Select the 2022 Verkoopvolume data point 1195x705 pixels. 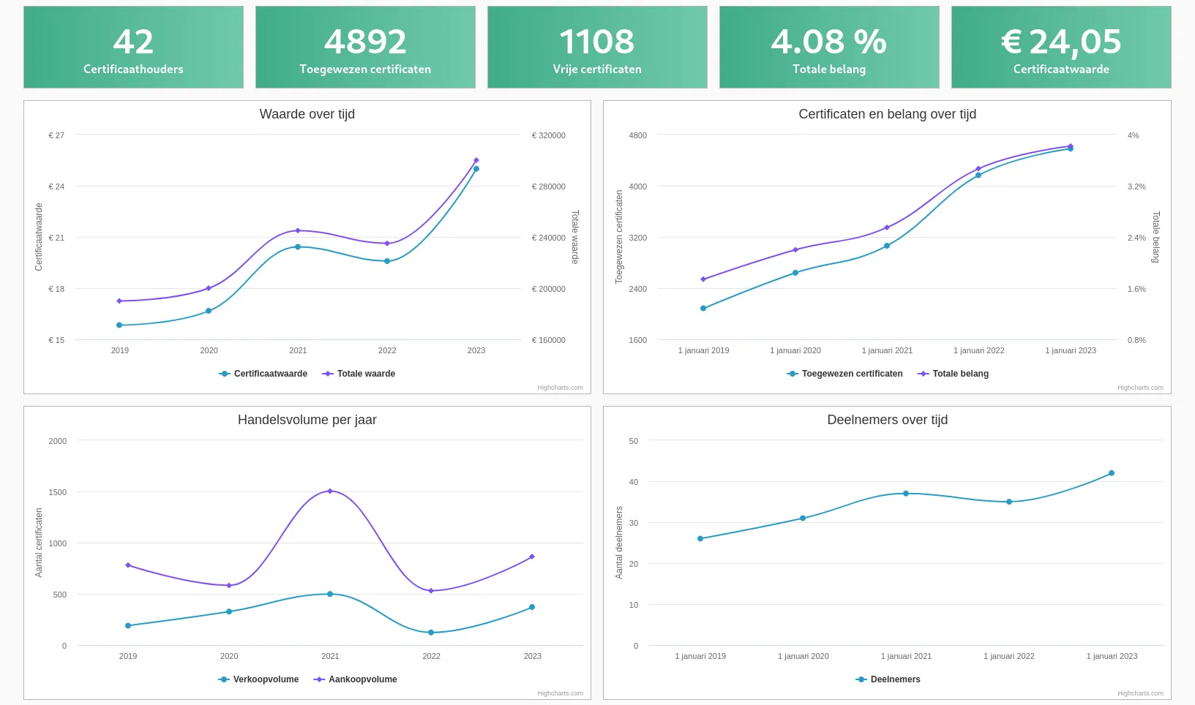(431, 633)
